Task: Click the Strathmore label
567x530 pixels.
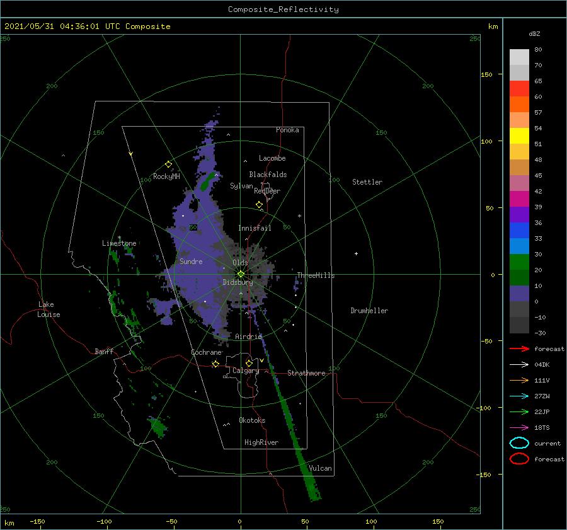Action: point(306,373)
